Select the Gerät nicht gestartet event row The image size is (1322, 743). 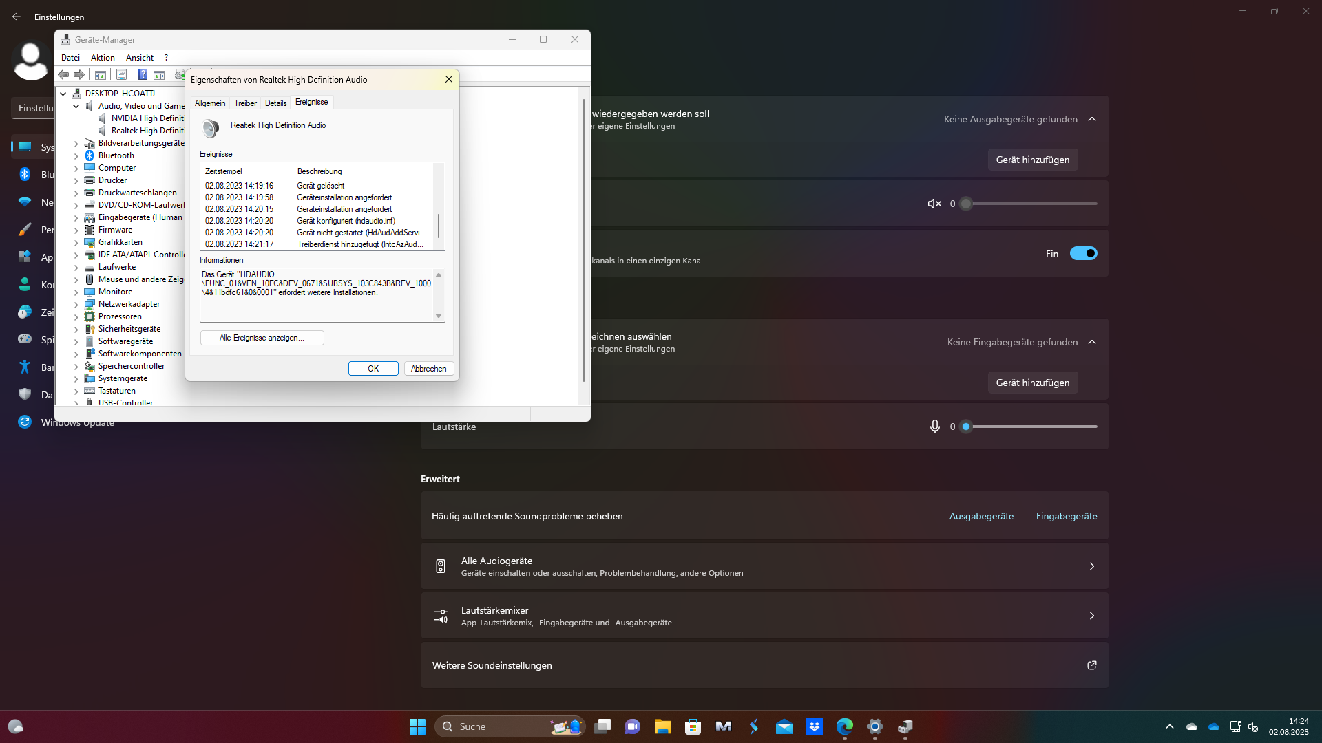point(317,233)
